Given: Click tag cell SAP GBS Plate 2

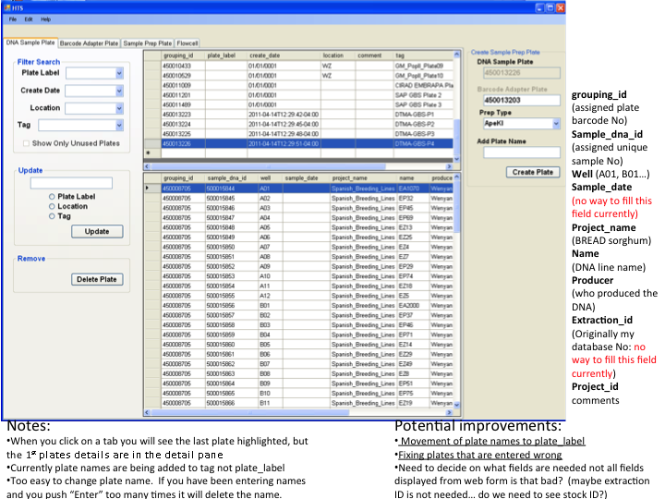Looking at the screenshot, I should (423, 95).
